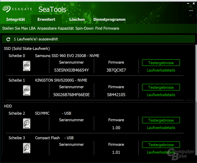The image size is (197, 163).
Task: Minimize the SeaTools window
Action: click(x=188, y=3)
